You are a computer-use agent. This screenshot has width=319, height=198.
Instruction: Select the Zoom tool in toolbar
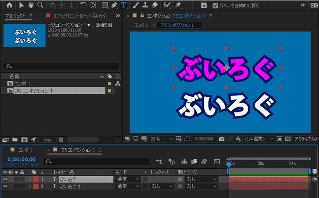pyautogui.click(x=40, y=5)
